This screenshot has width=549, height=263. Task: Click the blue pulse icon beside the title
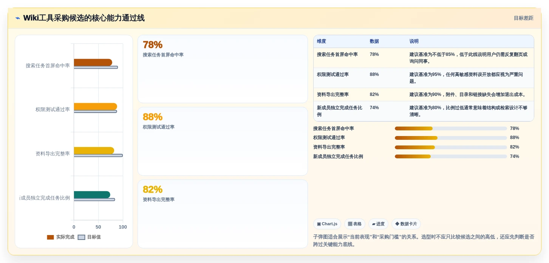tap(18, 18)
